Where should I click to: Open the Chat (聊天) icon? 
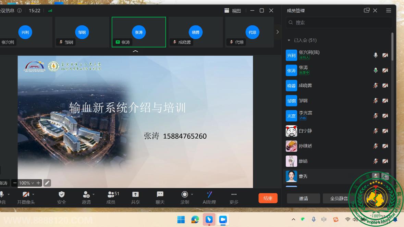[160, 194]
